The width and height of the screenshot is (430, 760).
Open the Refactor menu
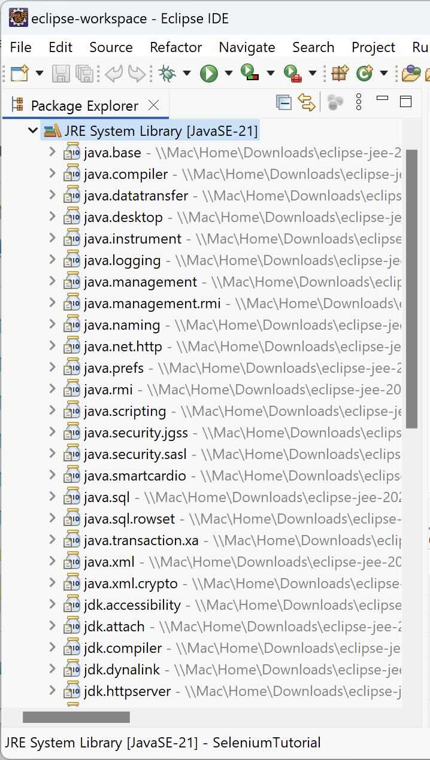click(x=176, y=47)
